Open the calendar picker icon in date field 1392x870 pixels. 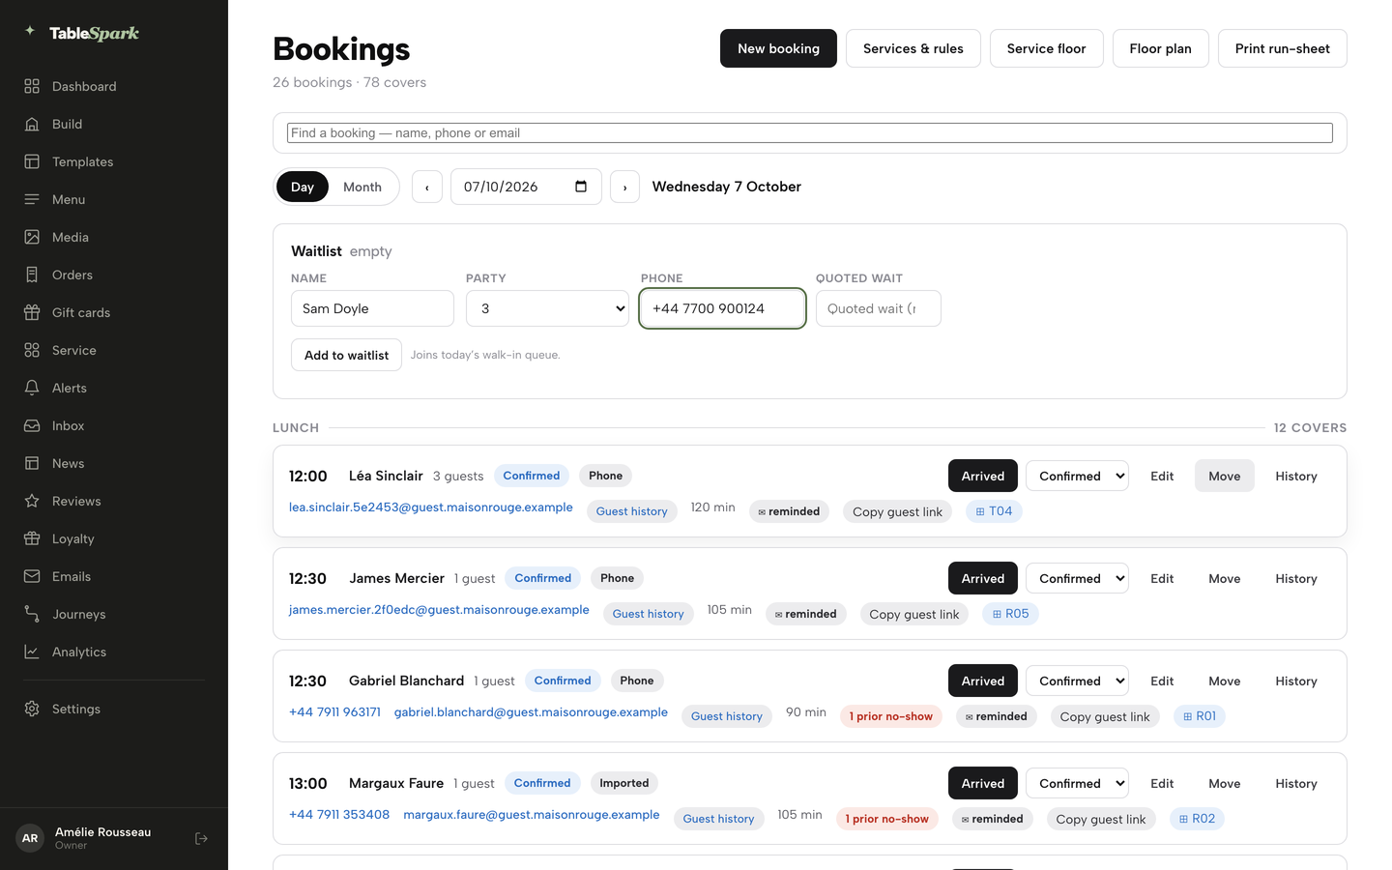click(581, 187)
